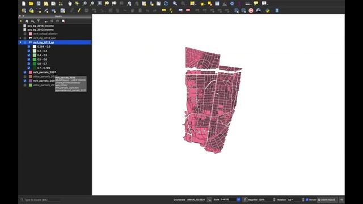The height and width of the screenshot is (204, 363).
Task: Open the measure tool dropdown arrow
Action: click(251, 4)
